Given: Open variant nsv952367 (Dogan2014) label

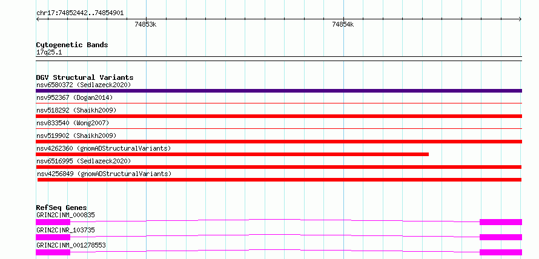Looking at the screenshot, I should click(x=74, y=97).
